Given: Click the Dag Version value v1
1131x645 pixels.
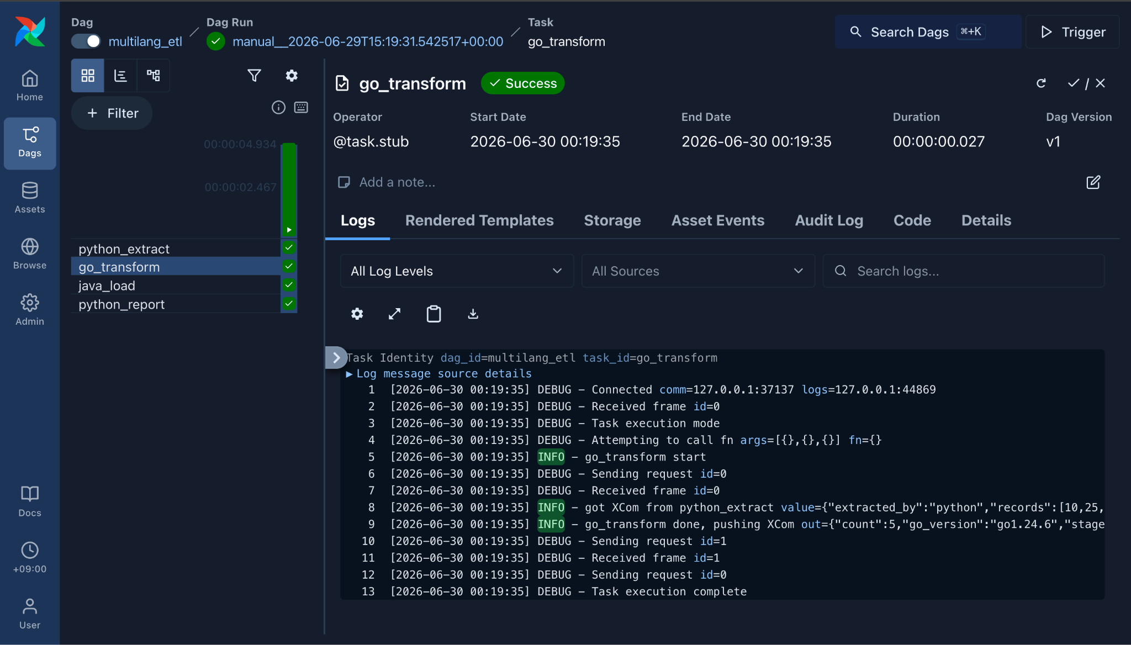Looking at the screenshot, I should coord(1053,141).
